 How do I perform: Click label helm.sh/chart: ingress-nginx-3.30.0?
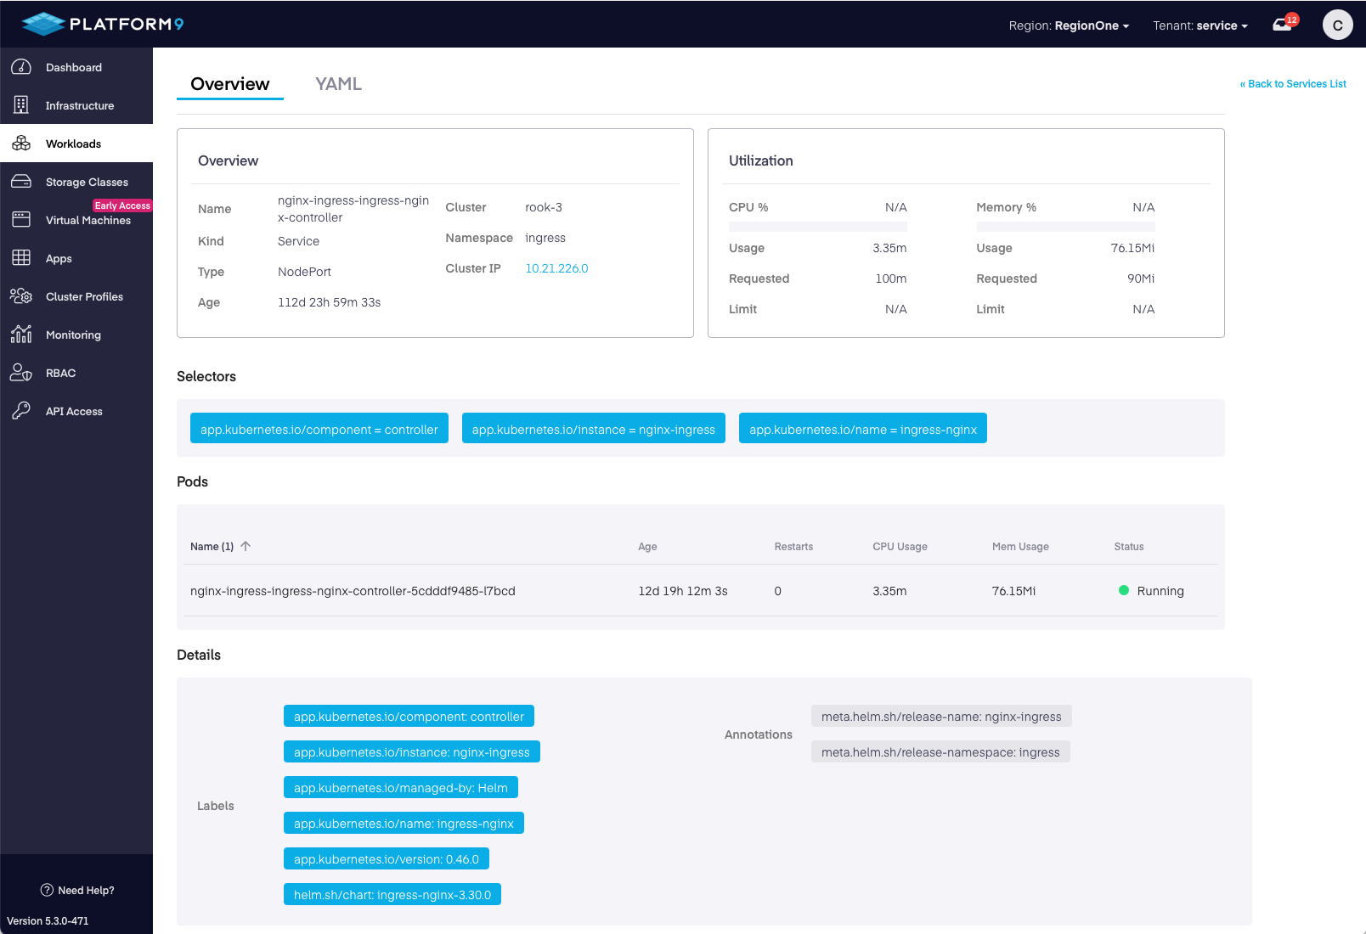point(392,895)
